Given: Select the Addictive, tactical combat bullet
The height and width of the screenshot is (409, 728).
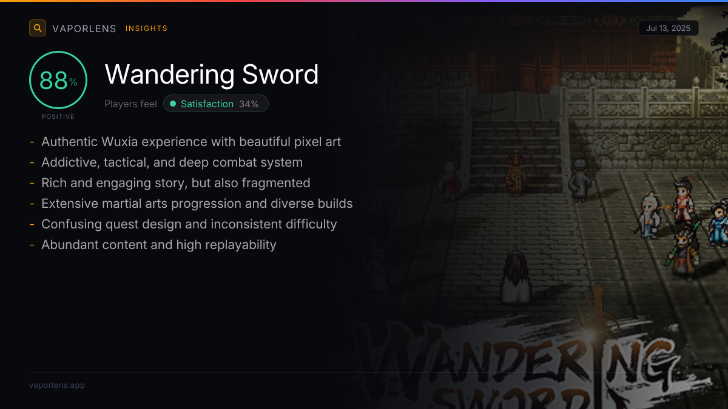Looking at the screenshot, I should coord(172,162).
